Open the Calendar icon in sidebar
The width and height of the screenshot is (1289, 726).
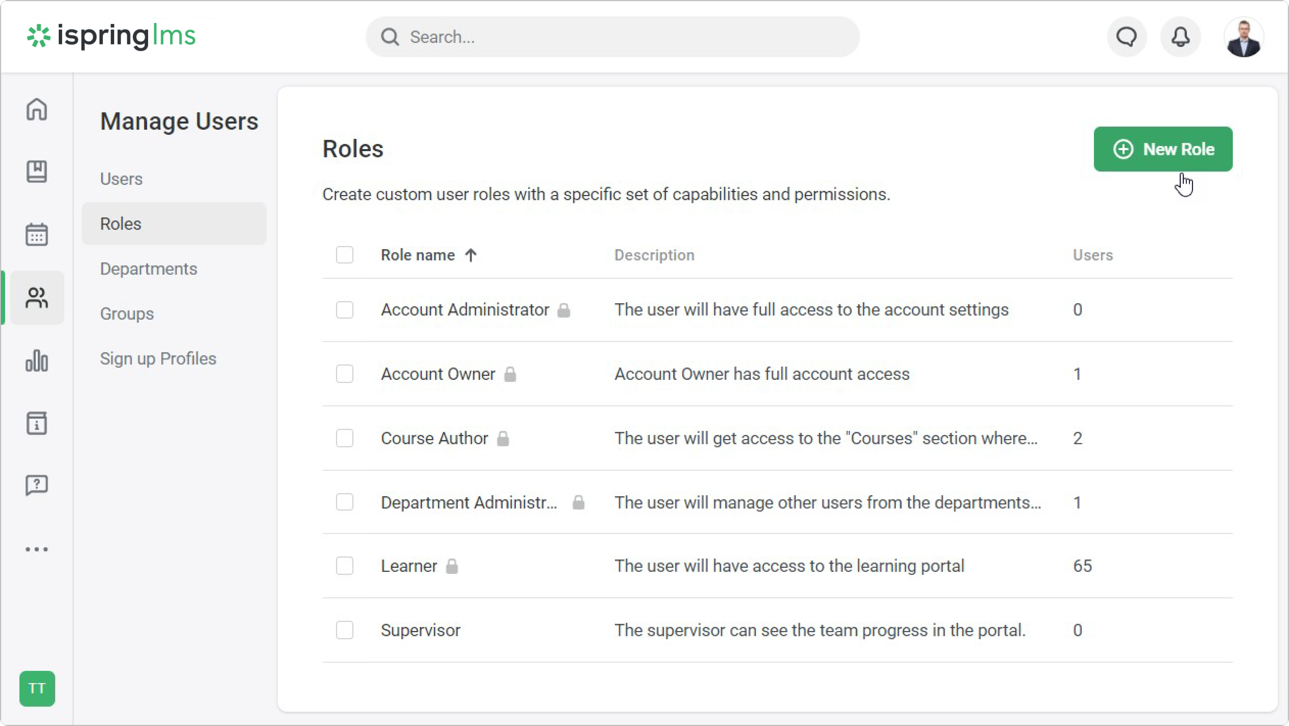tap(37, 234)
